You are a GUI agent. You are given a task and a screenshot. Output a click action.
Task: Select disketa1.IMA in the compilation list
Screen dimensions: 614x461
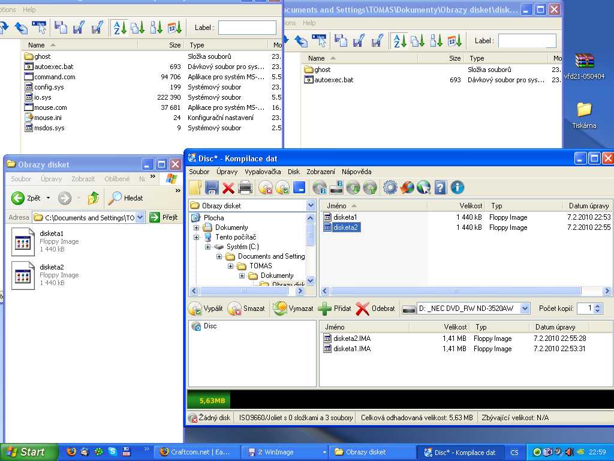(x=352, y=349)
